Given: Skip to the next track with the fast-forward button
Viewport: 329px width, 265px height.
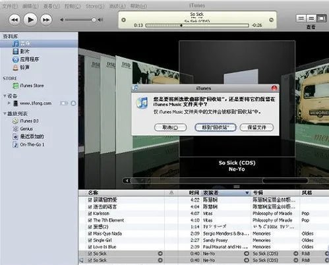Looking at the screenshot, I should point(46,20).
